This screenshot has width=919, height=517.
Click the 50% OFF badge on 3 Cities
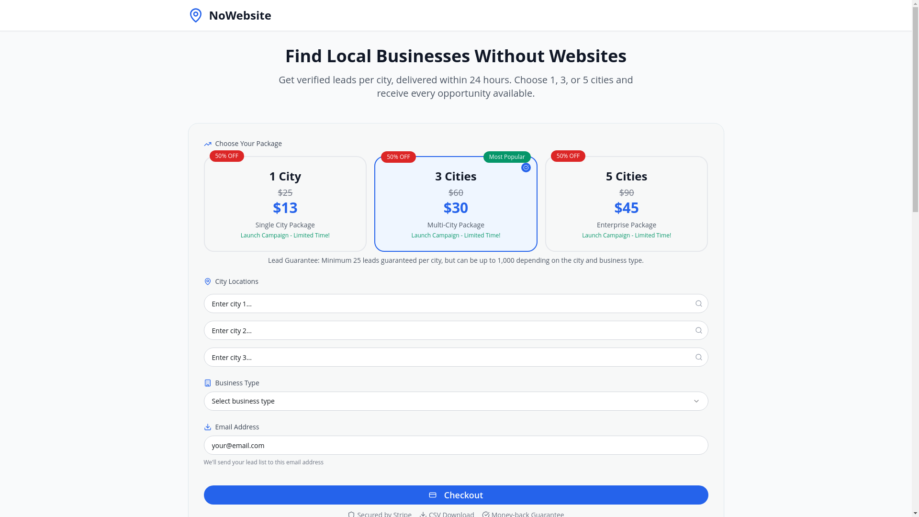(398, 157)
